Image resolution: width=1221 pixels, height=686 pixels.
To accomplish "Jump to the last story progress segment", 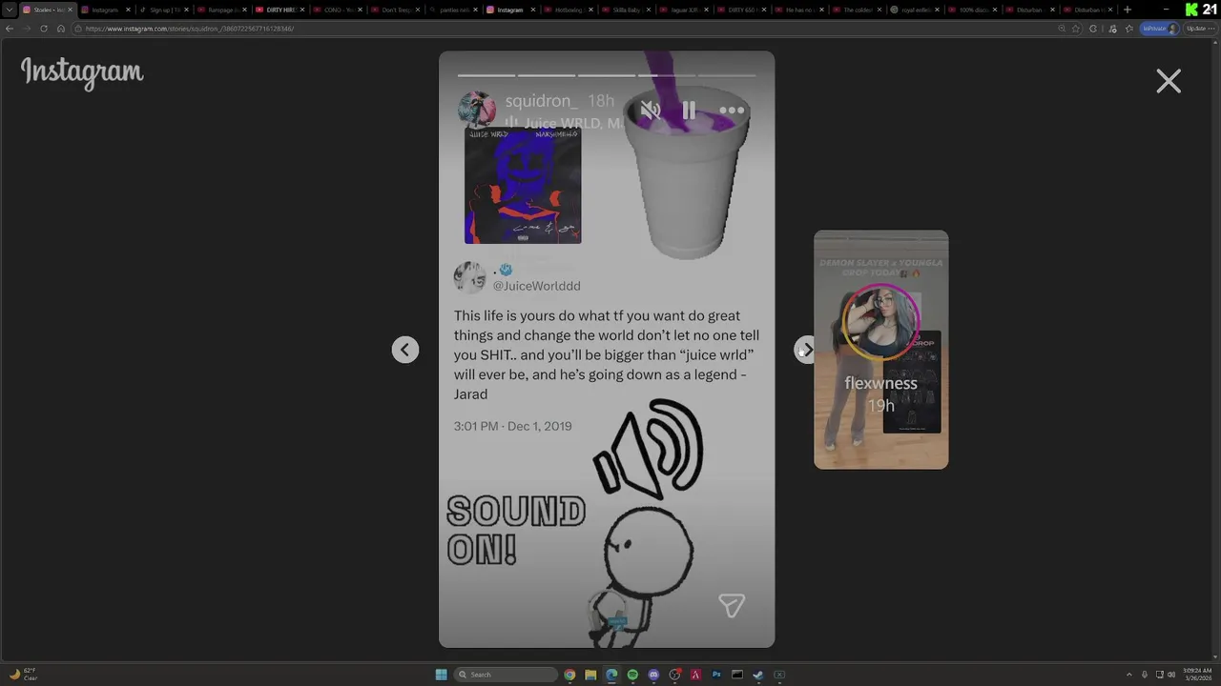I will coord(727,74).
